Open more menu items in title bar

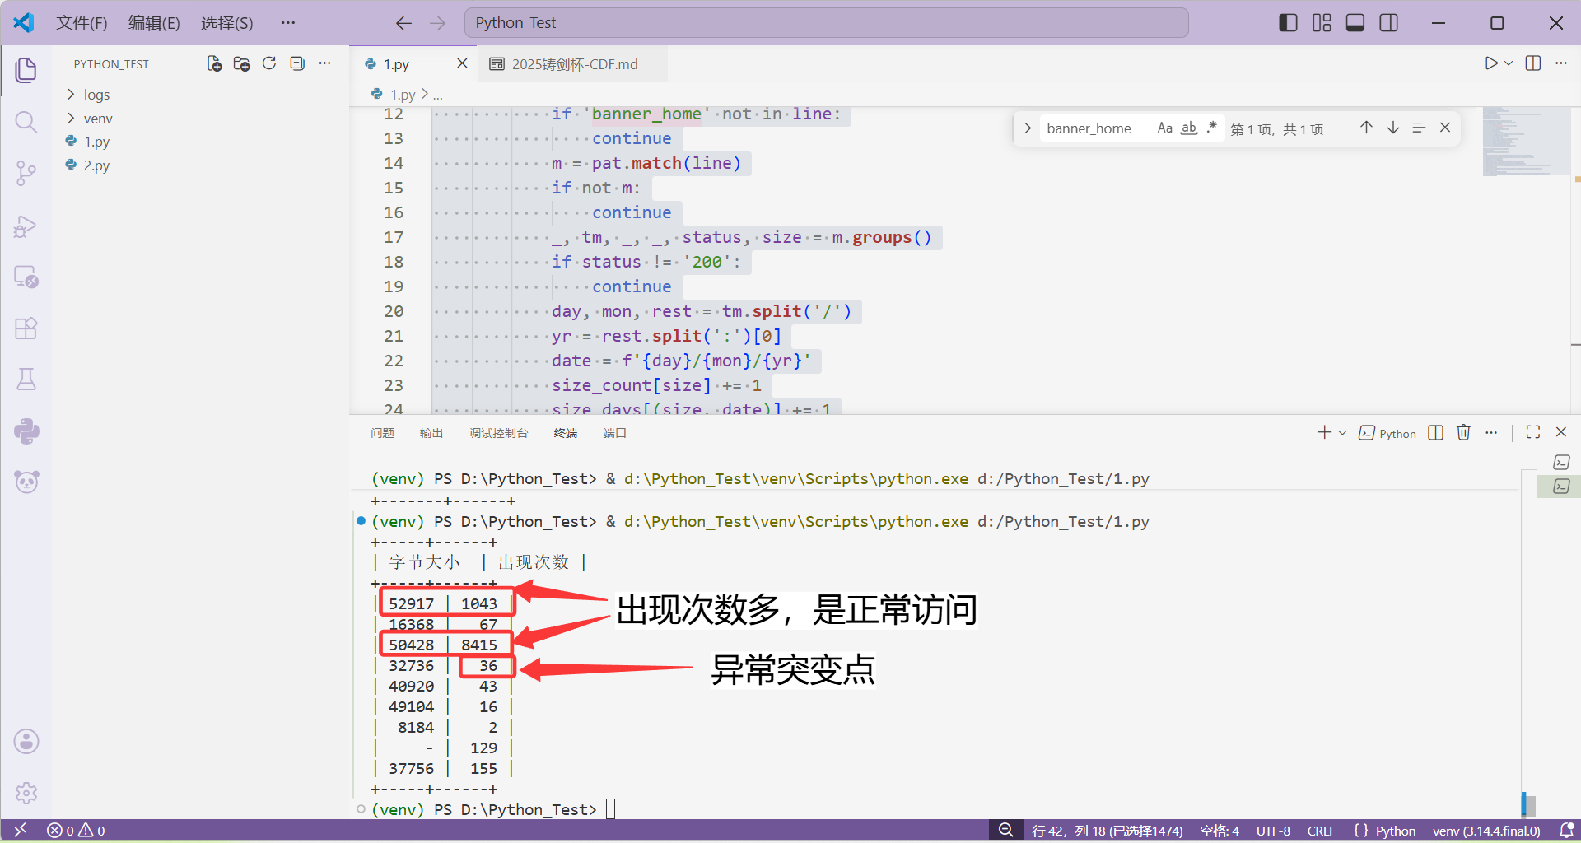pos(287,23)
